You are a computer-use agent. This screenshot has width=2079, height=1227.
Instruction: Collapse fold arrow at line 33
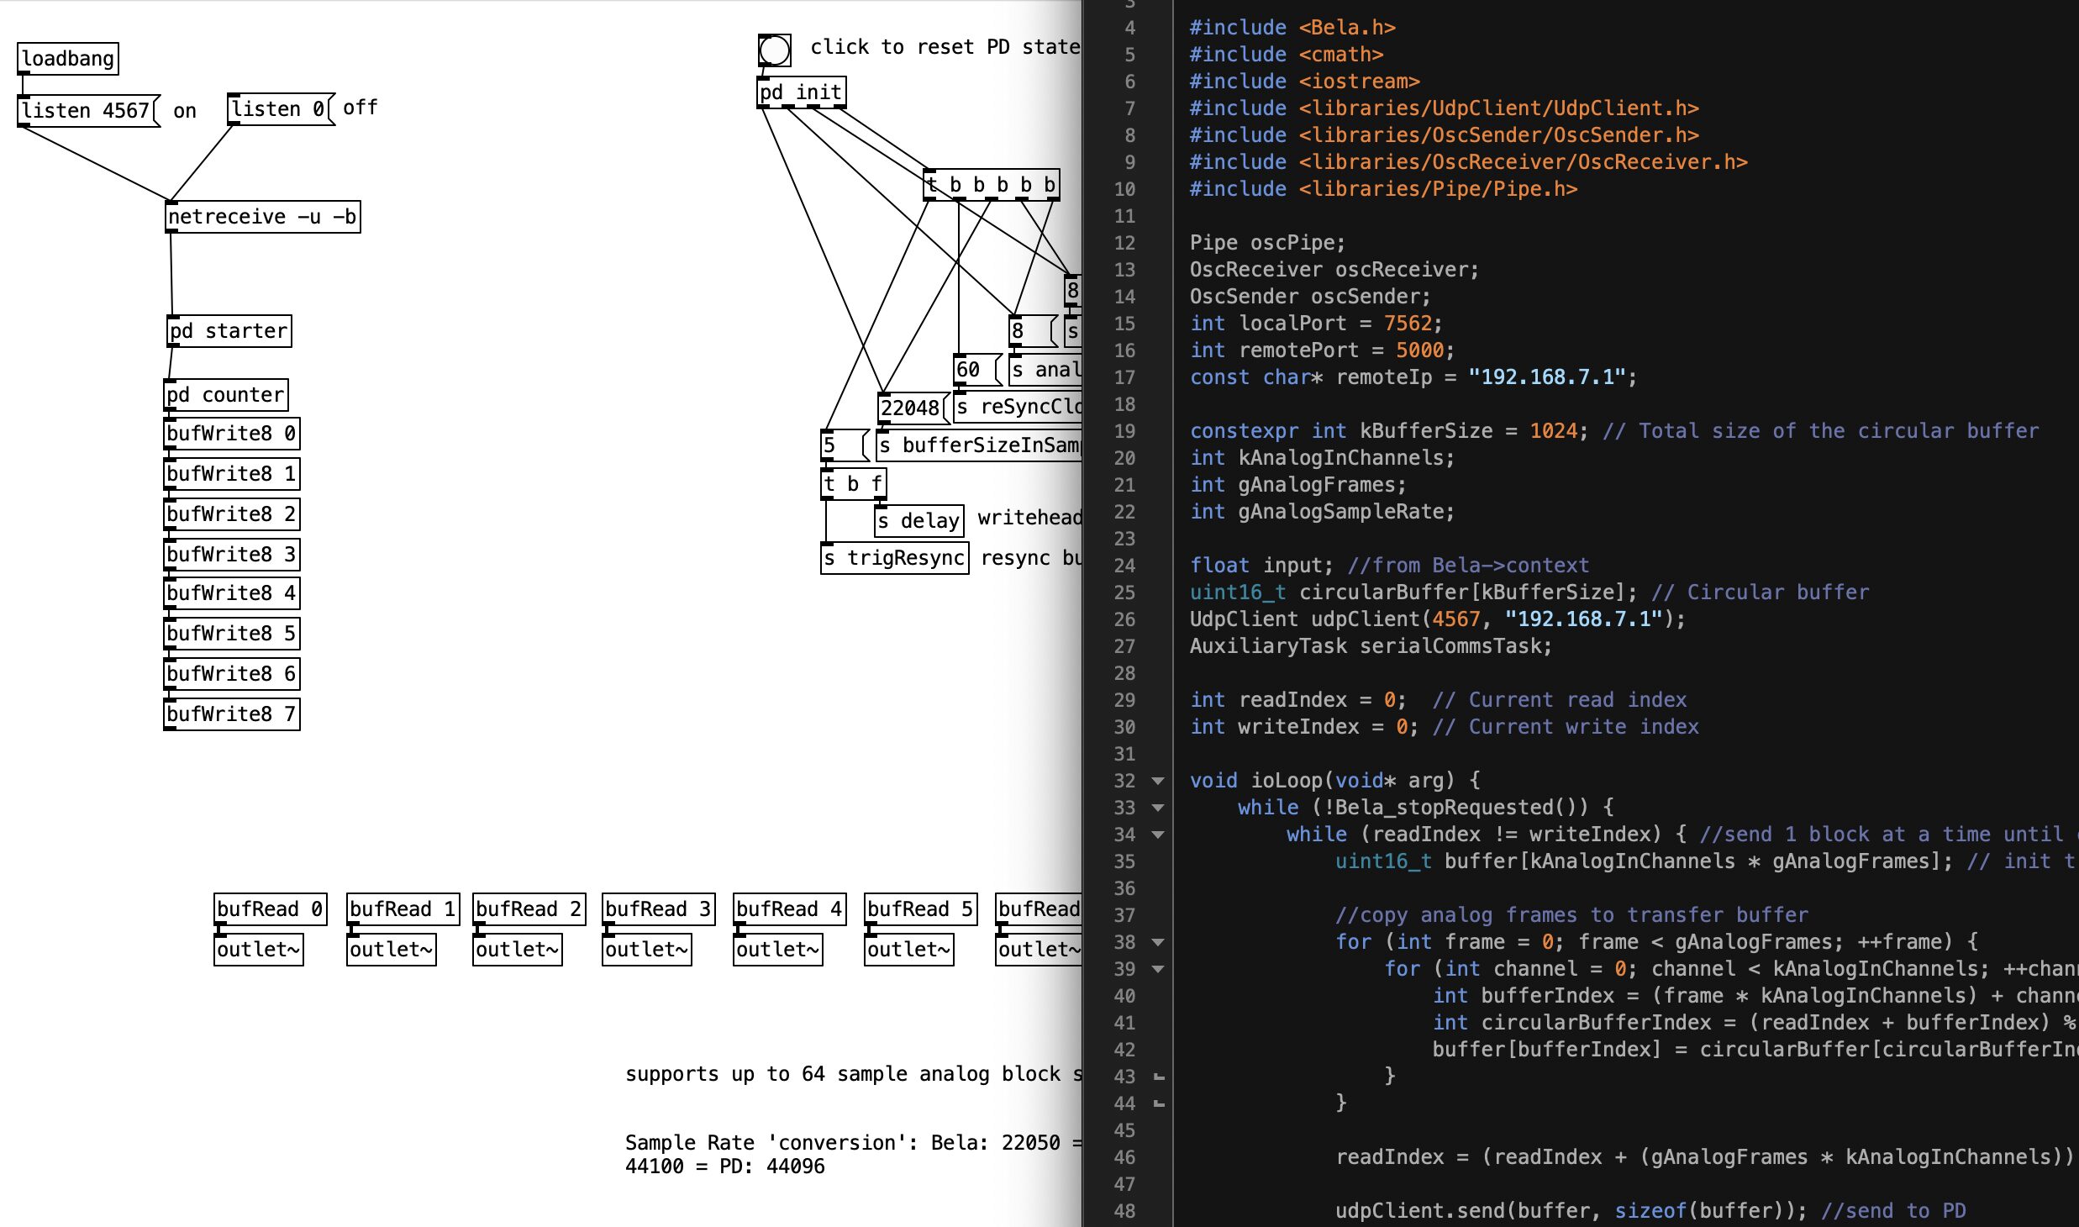coord(1158,808)
